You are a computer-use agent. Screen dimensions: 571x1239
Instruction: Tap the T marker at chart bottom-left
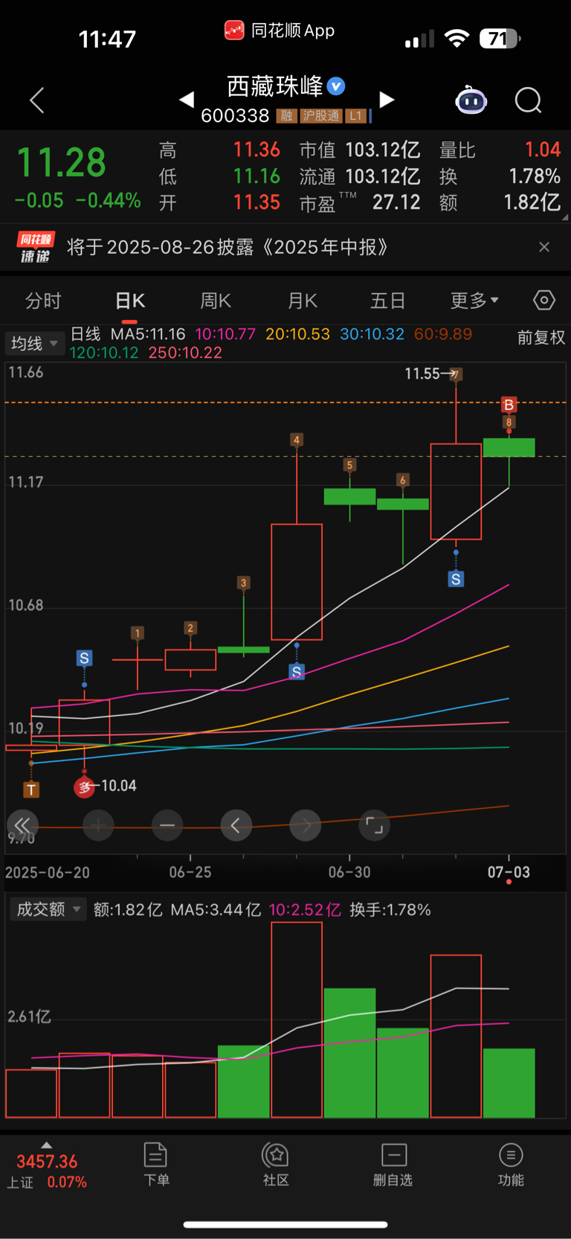tap(31, 790)
